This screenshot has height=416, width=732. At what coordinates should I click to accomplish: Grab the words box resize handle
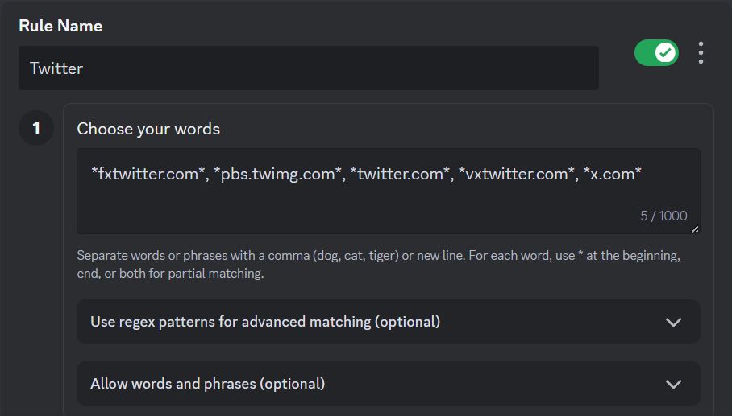click(695, 229)
